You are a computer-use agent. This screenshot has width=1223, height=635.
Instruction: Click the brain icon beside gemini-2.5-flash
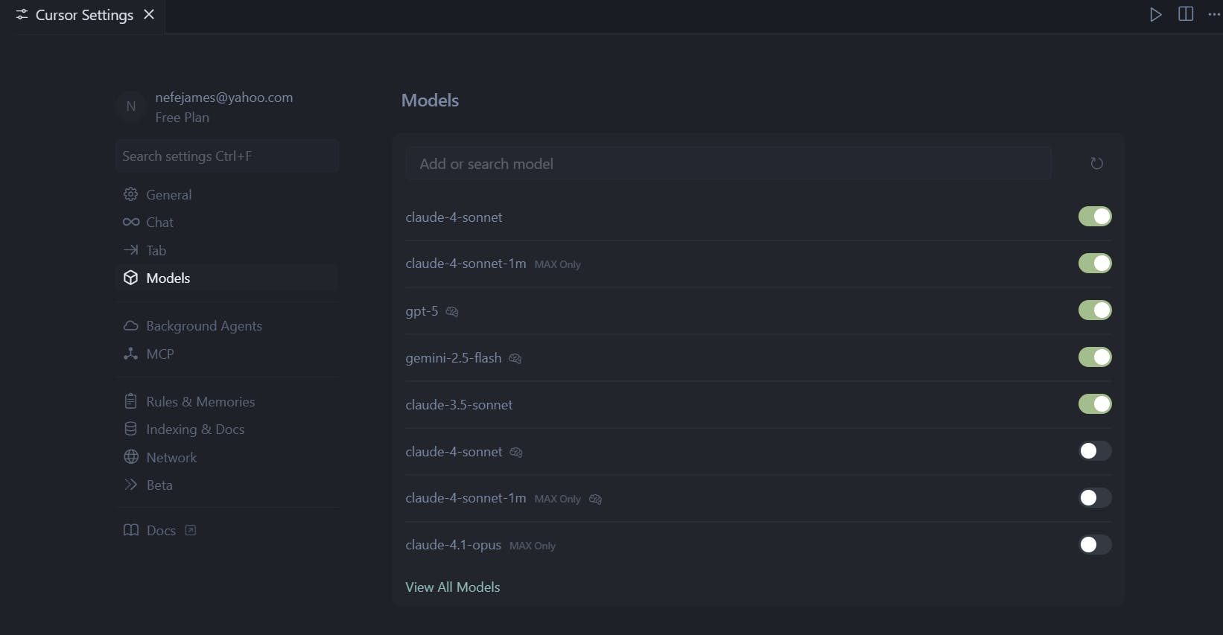click(515, 358)
